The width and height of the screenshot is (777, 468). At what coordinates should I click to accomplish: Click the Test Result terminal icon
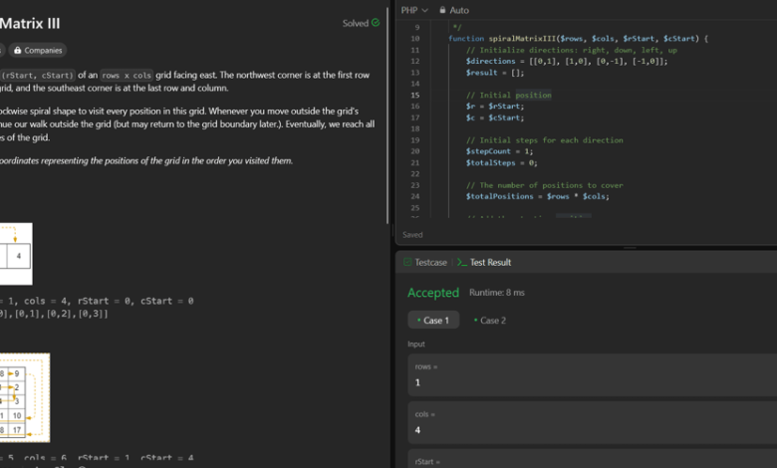click(x=462, y=262)
